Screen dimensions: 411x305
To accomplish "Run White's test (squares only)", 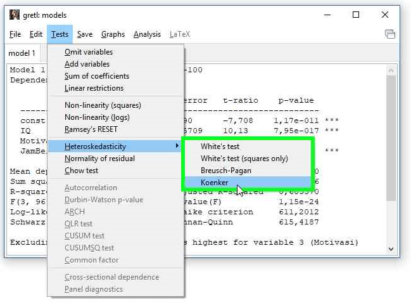I will 244,159.
